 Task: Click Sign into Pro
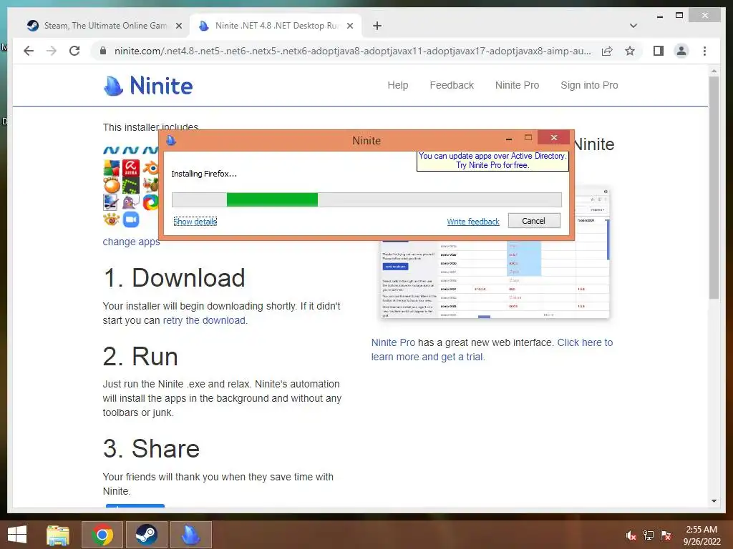click(x=590, y=85)
